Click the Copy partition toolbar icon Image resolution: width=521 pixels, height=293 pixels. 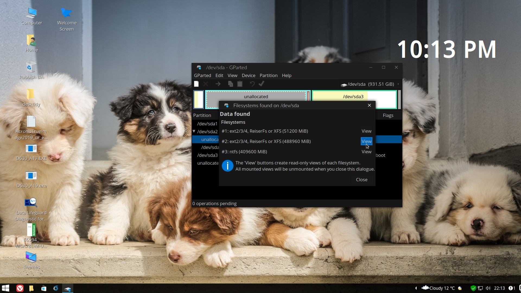pyautogui.click(x=230, y=84)
